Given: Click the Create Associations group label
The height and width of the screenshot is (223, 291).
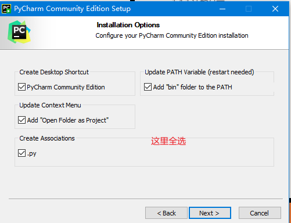Looking at the screenshot, I should (47, 138).
